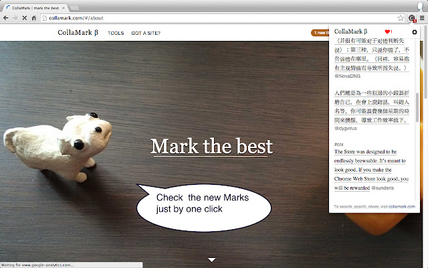This screenshot has width=428, height=268.
Task: Click the @sunderls username
Action: tap(383, 188)
